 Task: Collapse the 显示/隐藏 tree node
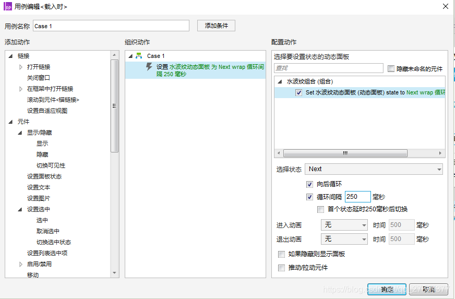point(20,133)
